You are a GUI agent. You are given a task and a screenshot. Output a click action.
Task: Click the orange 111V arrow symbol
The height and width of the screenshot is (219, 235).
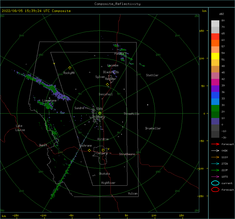[215, 157]
